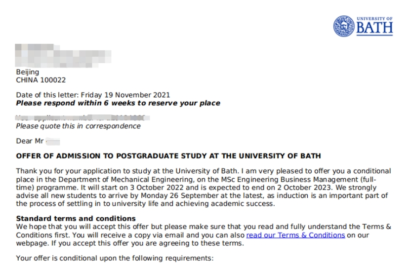Click the respond within 6 weeks notice
Screen dimensions: 410x268
pos(118,103)
